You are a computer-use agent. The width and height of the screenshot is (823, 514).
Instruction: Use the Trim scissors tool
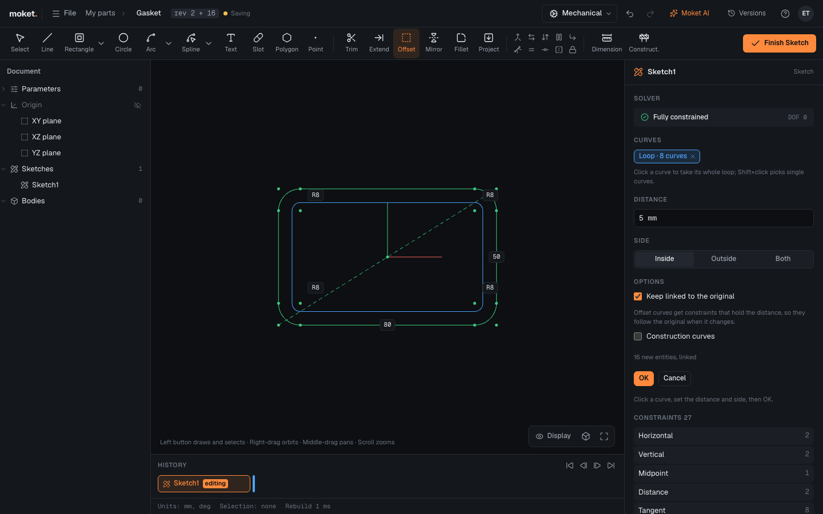click(351, 43)
